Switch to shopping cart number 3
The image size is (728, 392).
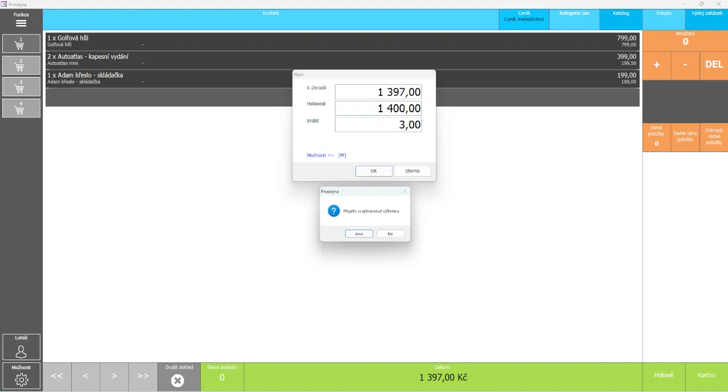[x=21, y=87]
